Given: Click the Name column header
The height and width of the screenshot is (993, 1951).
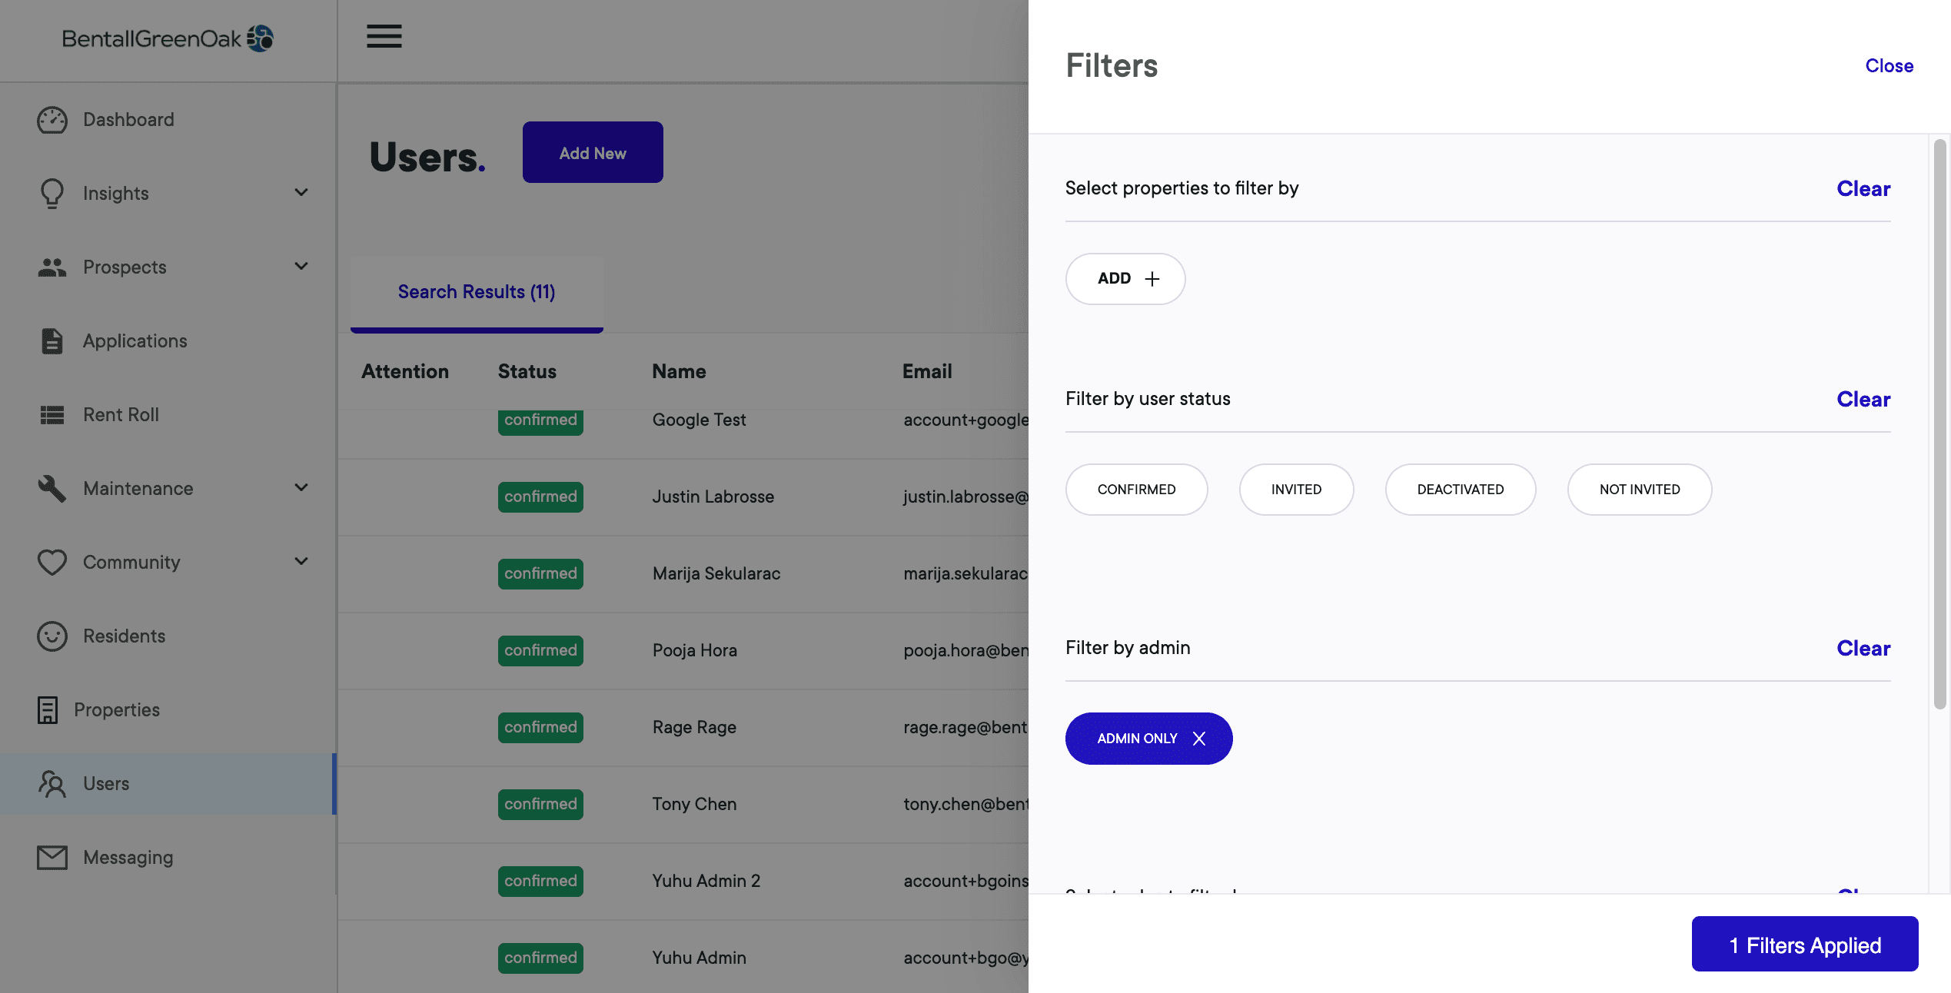Looking at the screenshot, I should tap(679, 372).
